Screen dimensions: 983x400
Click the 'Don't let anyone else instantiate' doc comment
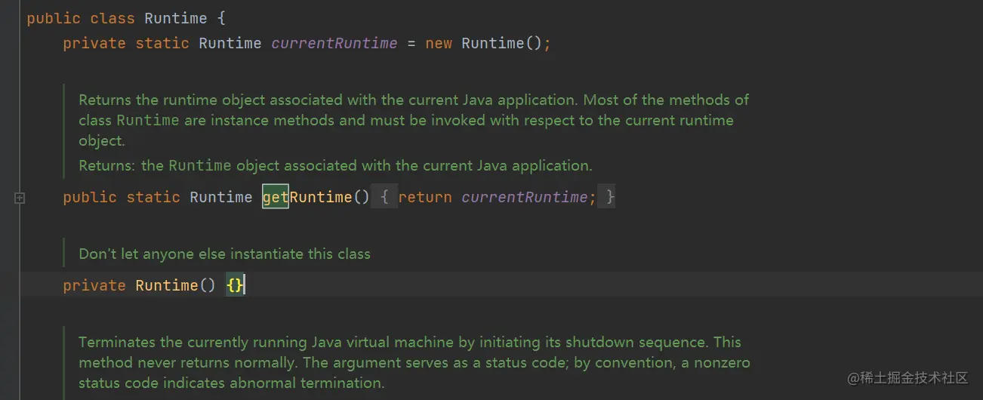pos(224,254)
